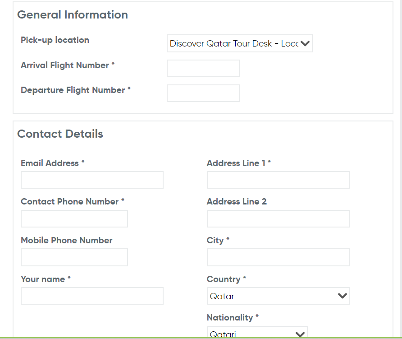Viewport: 402px width, 339px height.
Task: Expand the Country dropdown showing Qatar
Action: pos(278,296)
